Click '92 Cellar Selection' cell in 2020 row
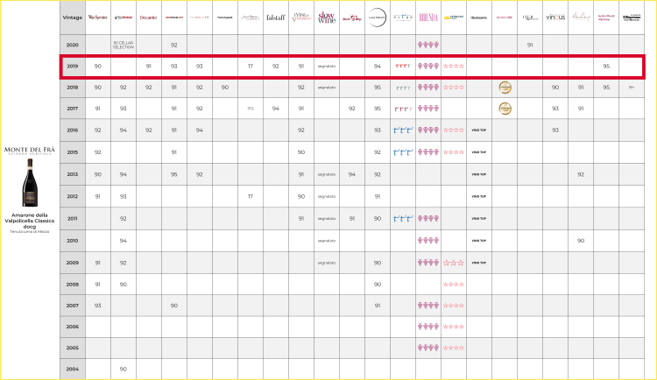 124,45
